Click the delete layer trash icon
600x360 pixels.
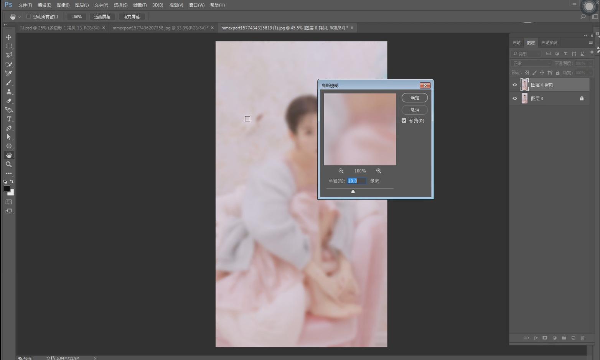click(582, 338)
